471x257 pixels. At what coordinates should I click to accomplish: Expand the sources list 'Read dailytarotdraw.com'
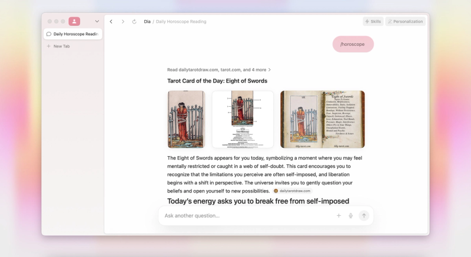(x=219, y=70)
